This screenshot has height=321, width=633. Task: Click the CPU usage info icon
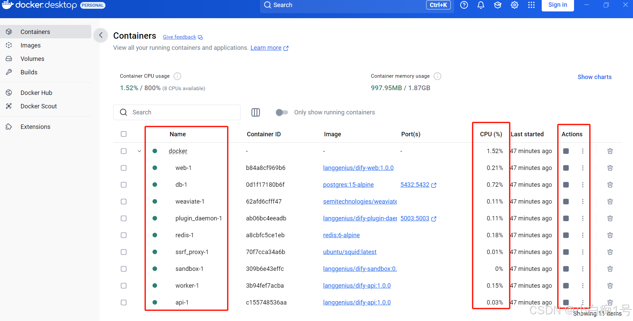pos(177,76)
